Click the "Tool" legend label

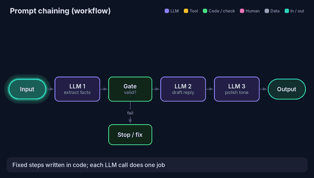194,11
